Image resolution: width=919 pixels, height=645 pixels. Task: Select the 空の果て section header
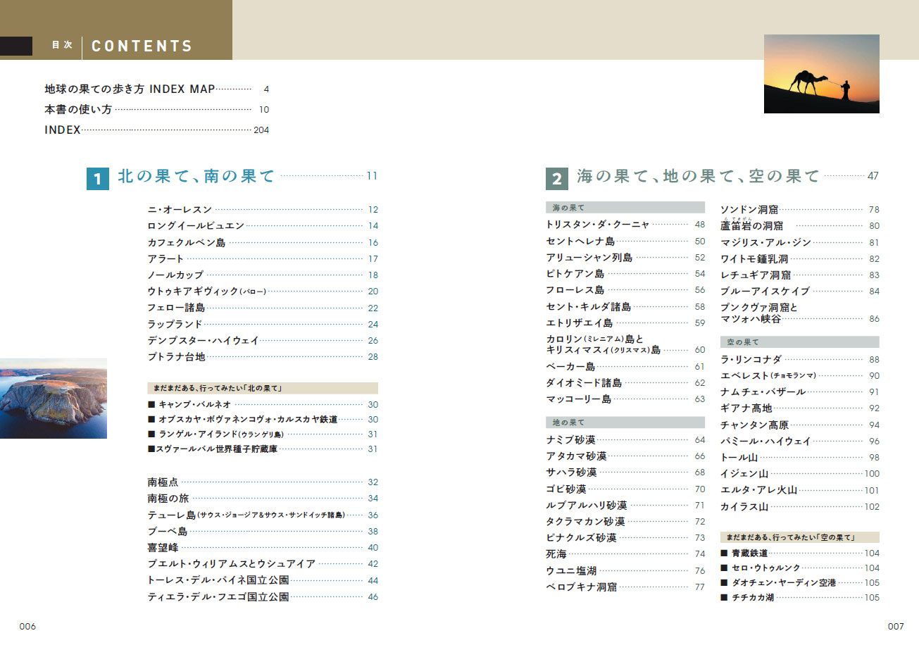[743, 342]
